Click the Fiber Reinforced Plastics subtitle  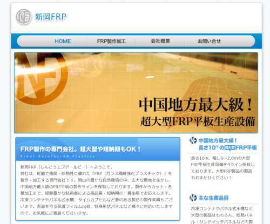(x=57, y=157)
